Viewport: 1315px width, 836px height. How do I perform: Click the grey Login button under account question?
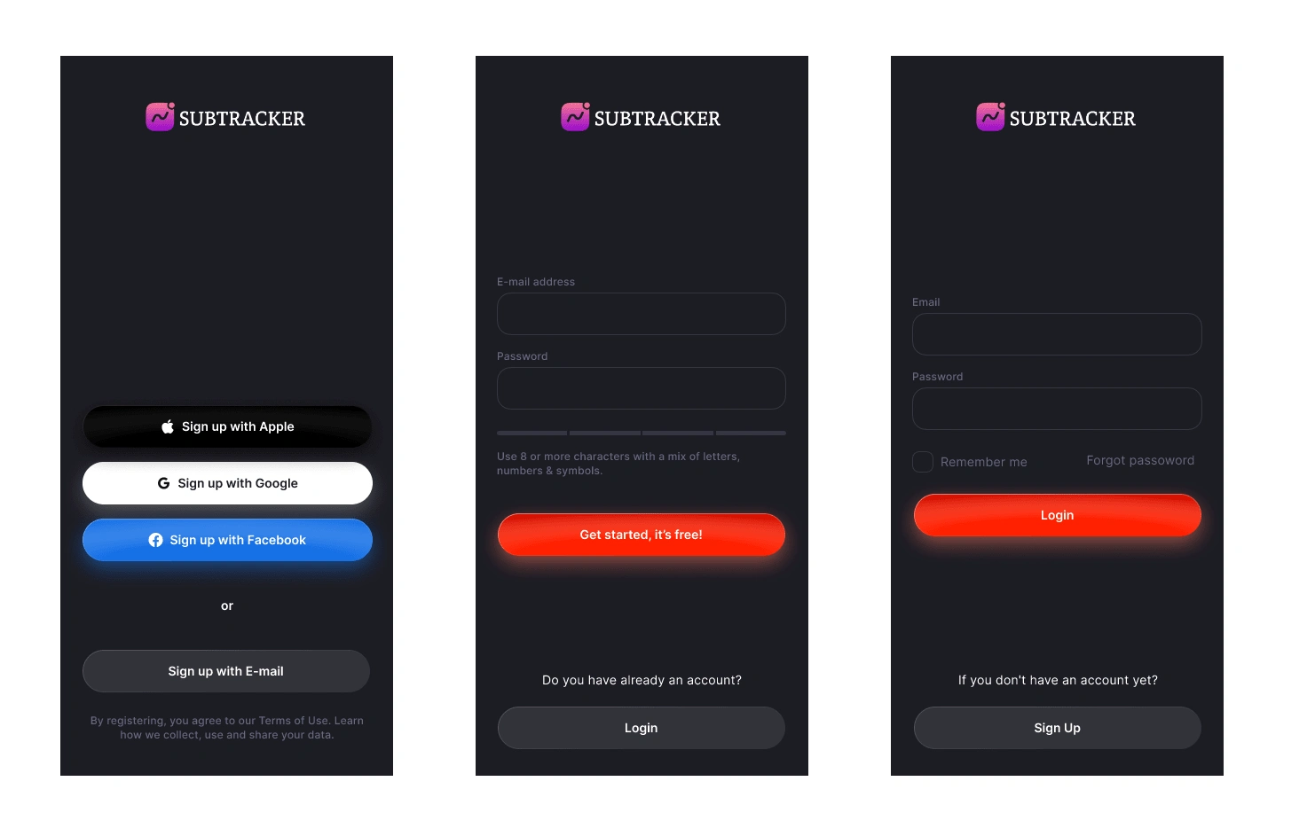click(642, 728)
